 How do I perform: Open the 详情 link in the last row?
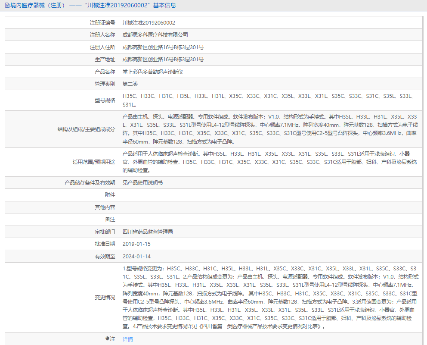tap(127, 339)
